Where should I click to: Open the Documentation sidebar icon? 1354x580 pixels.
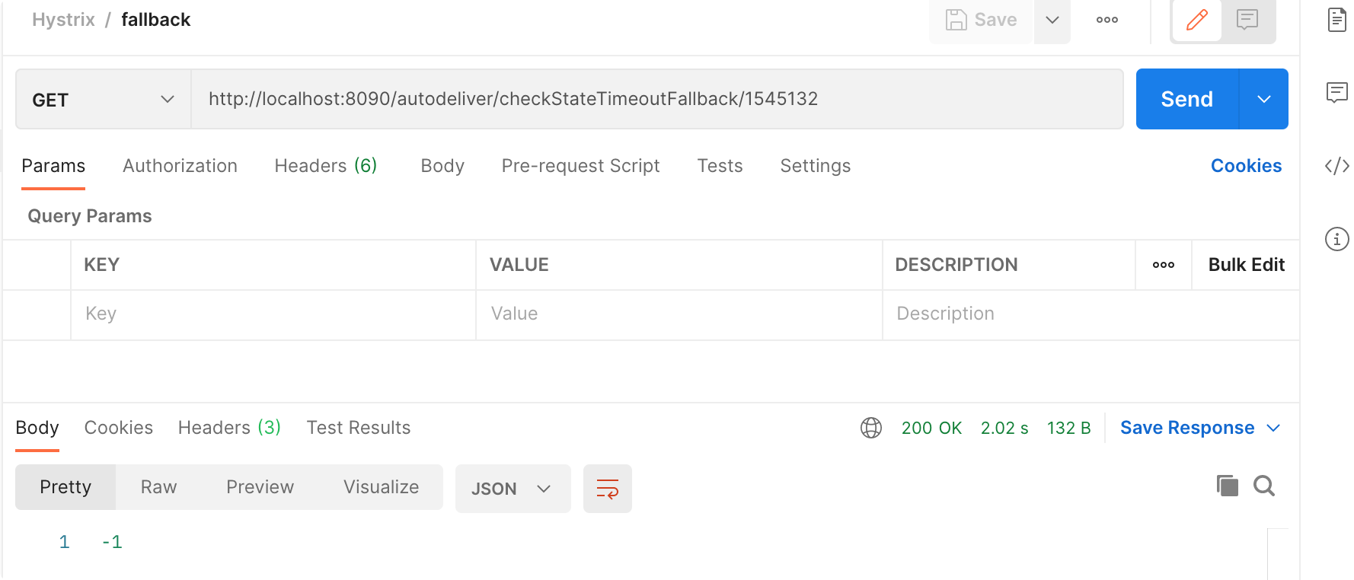(x=1337, y=20)
